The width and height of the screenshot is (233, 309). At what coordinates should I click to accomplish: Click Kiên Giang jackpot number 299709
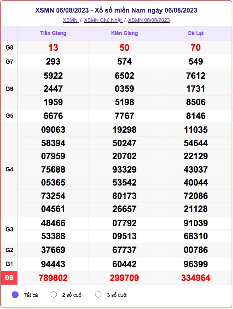pyautogui.click(x=125, y=278)
